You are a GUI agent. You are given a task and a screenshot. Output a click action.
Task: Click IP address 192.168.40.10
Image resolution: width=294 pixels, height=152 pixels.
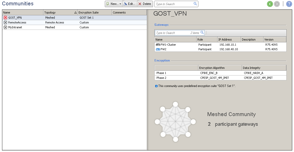point(229,49)
